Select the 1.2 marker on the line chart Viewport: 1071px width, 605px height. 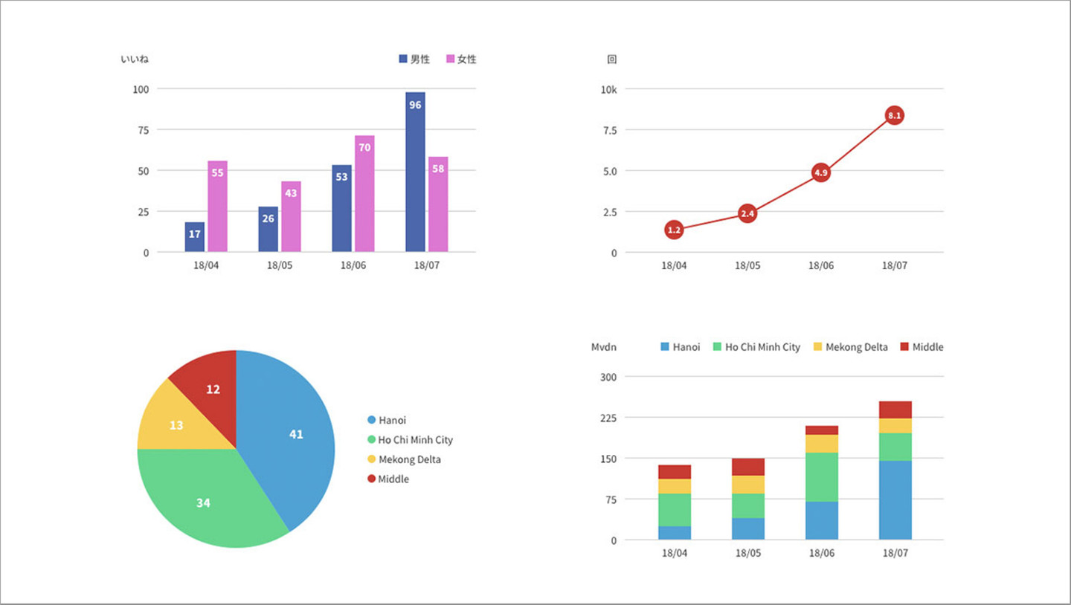pyautogui.click(x=674, y=230)
